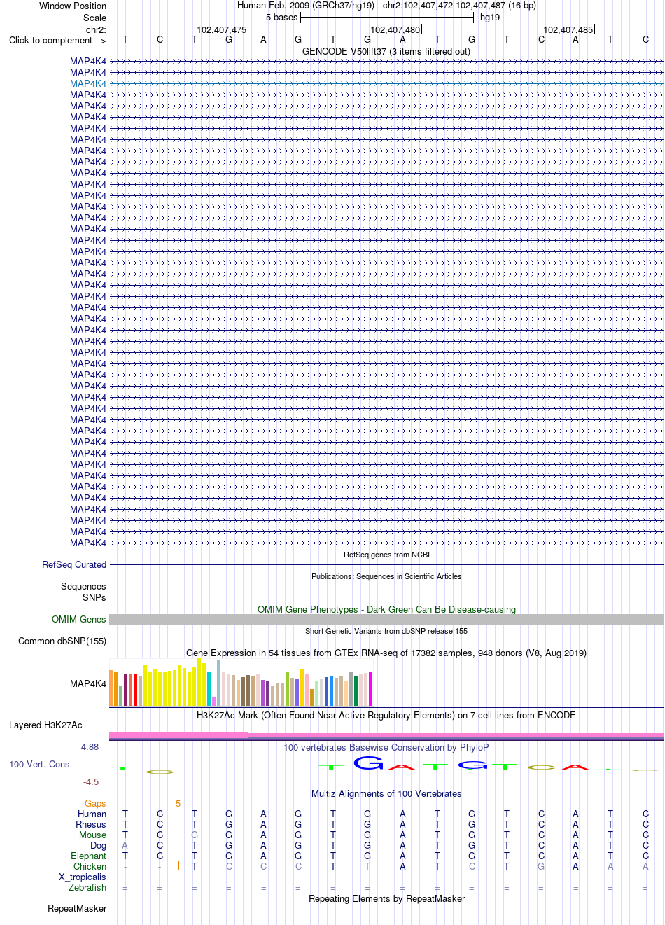
Task: Click the chr2:102,407,472-102,407,487 (16 bp) text
Action: [x=459, y=5]
